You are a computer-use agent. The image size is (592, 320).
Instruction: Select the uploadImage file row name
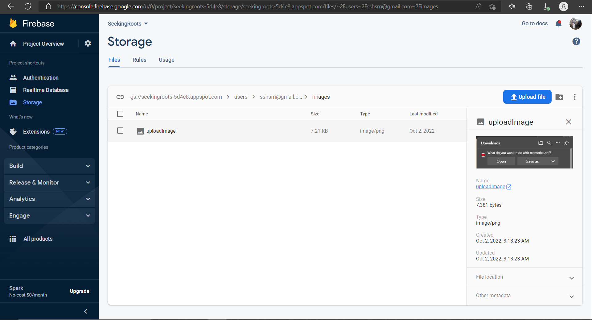(x=161, y=131)
